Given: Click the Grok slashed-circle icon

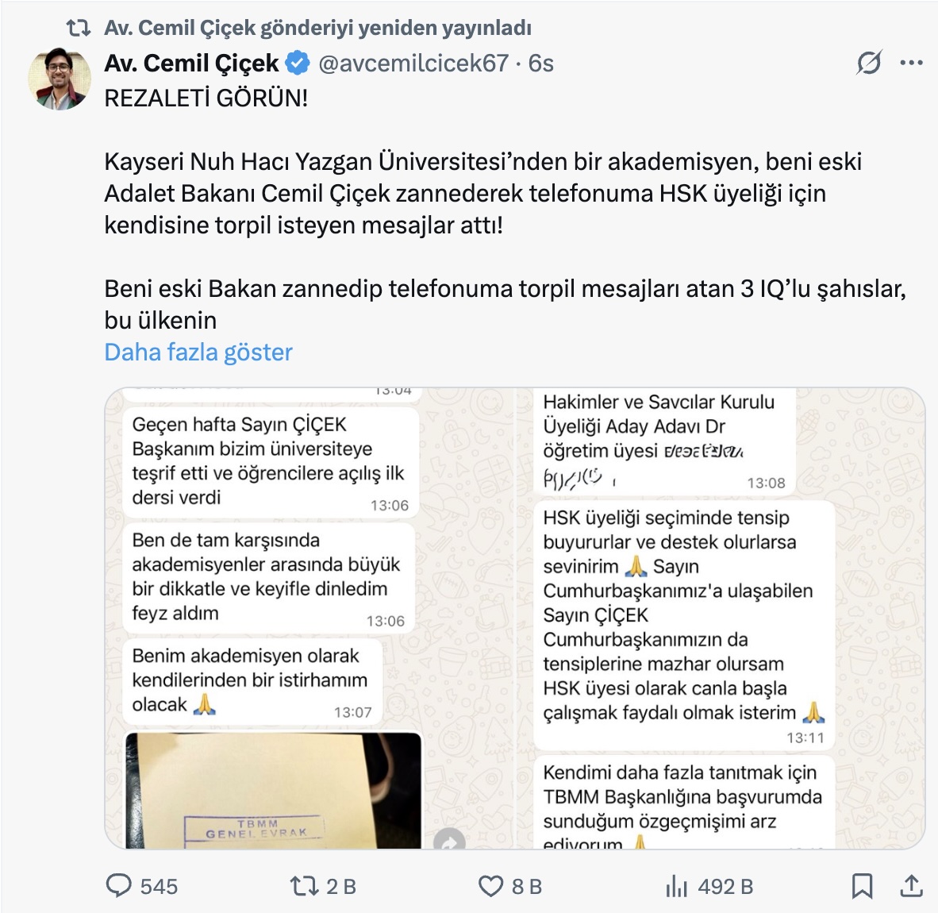Looking at the screenshot, I should [x=869, y=63].
